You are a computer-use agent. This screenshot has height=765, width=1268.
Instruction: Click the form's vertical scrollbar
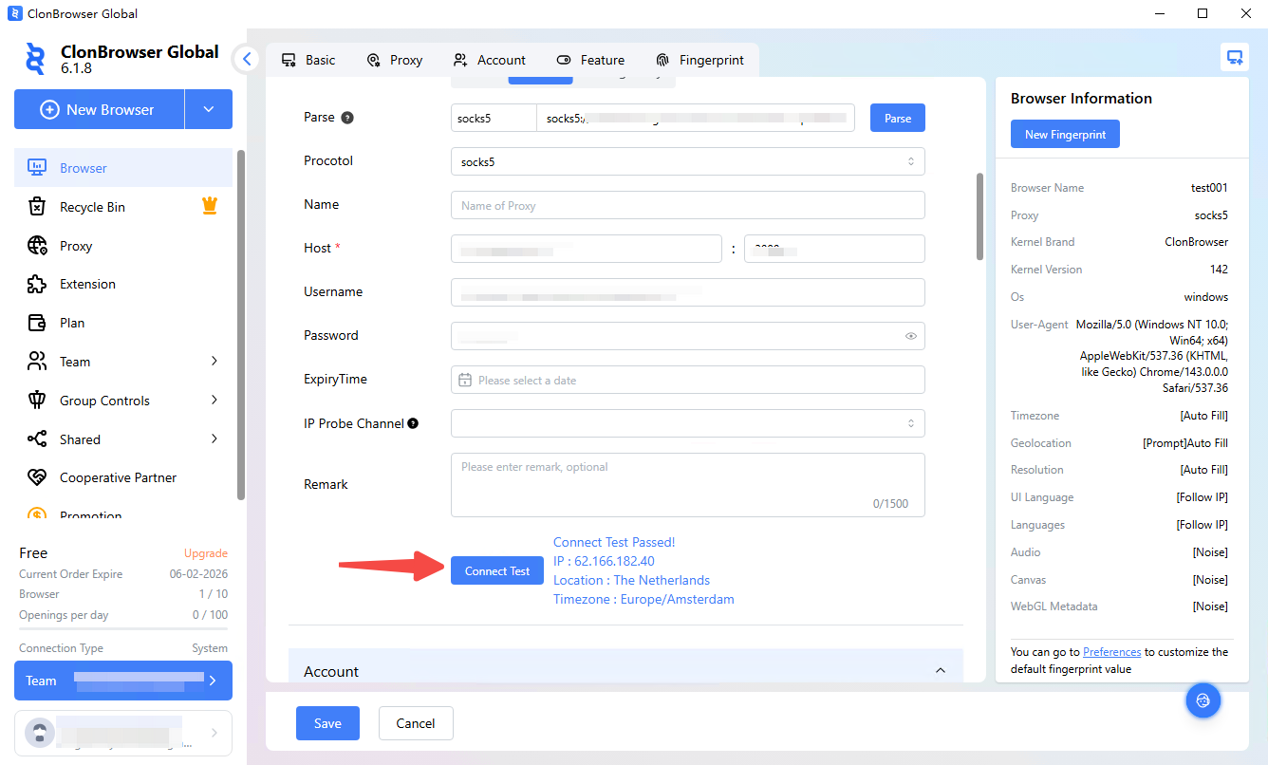[x=979, y=216]
